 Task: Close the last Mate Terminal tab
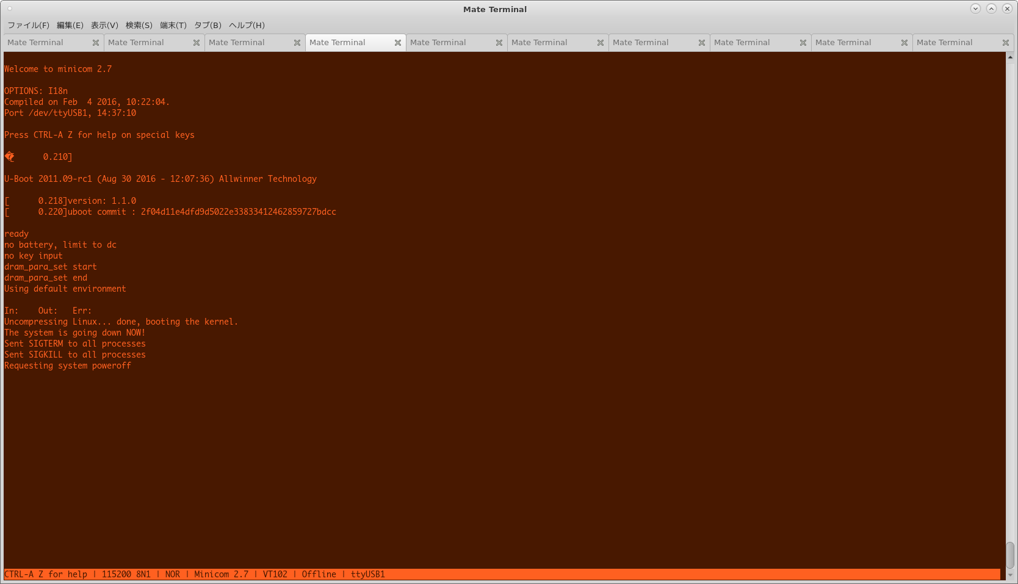[1005, 43]
